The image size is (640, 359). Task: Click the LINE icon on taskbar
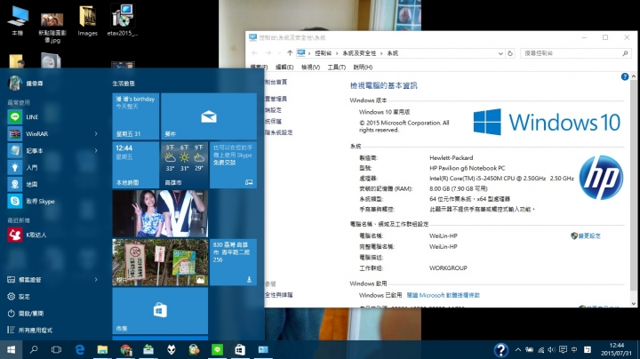(217, 349)
